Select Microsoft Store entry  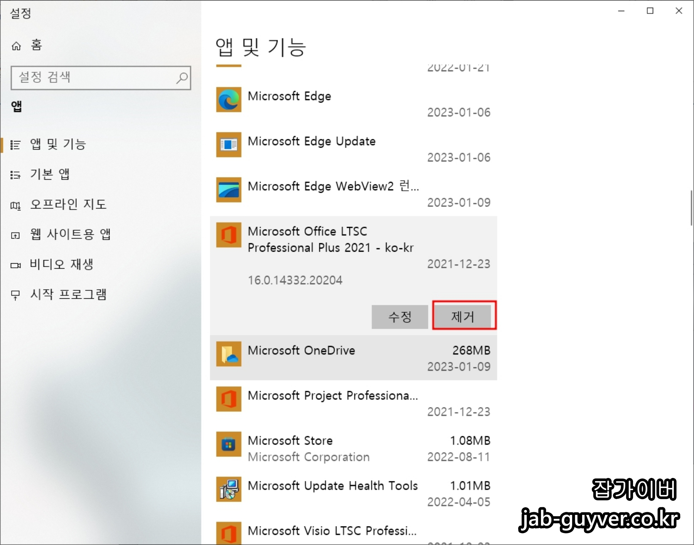pos(354,448)
